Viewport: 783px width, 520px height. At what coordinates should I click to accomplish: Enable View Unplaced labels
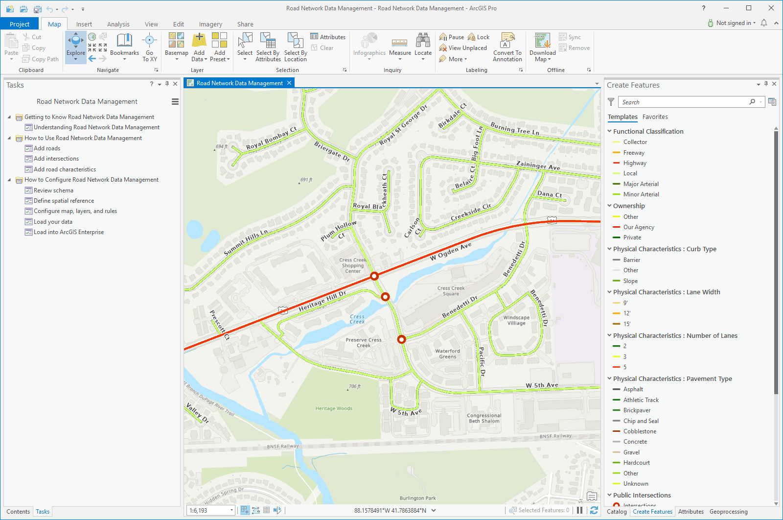(463, 47)
